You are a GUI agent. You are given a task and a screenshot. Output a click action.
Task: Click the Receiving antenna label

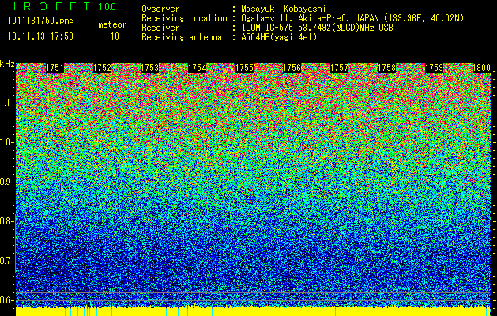click(182, 37)
